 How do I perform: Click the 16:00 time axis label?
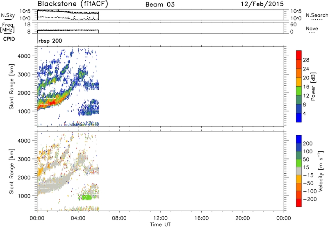click(x=201, y=218)
